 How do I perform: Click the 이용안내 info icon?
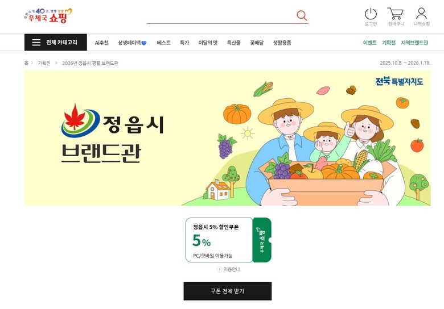coord(219,269)
